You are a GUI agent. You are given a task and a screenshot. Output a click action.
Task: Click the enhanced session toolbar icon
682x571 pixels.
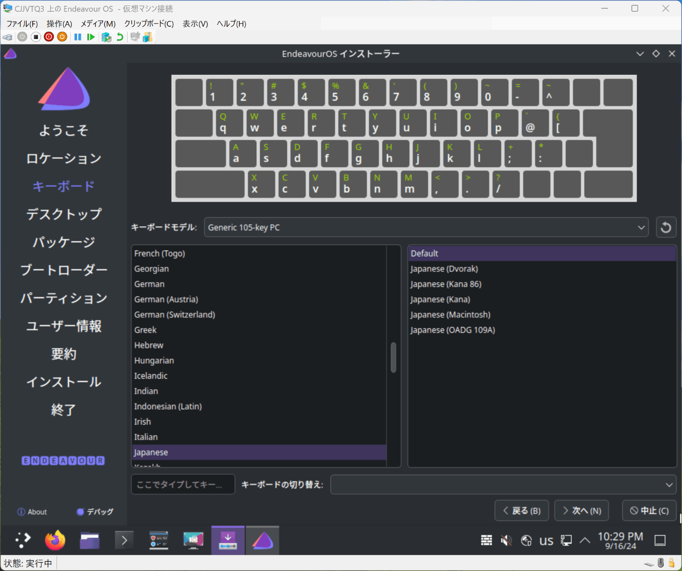pyautogui.click(x=135, y=37)
